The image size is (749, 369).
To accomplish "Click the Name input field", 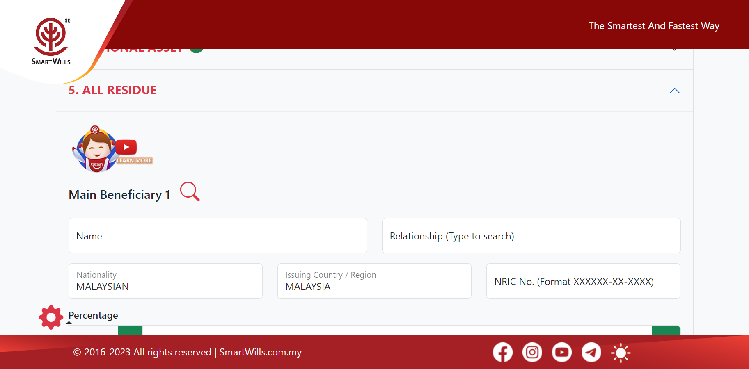I will [x=218, y=236].
